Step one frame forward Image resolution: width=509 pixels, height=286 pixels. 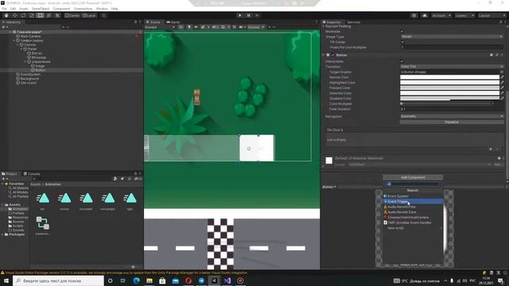(x=257, y=16)
